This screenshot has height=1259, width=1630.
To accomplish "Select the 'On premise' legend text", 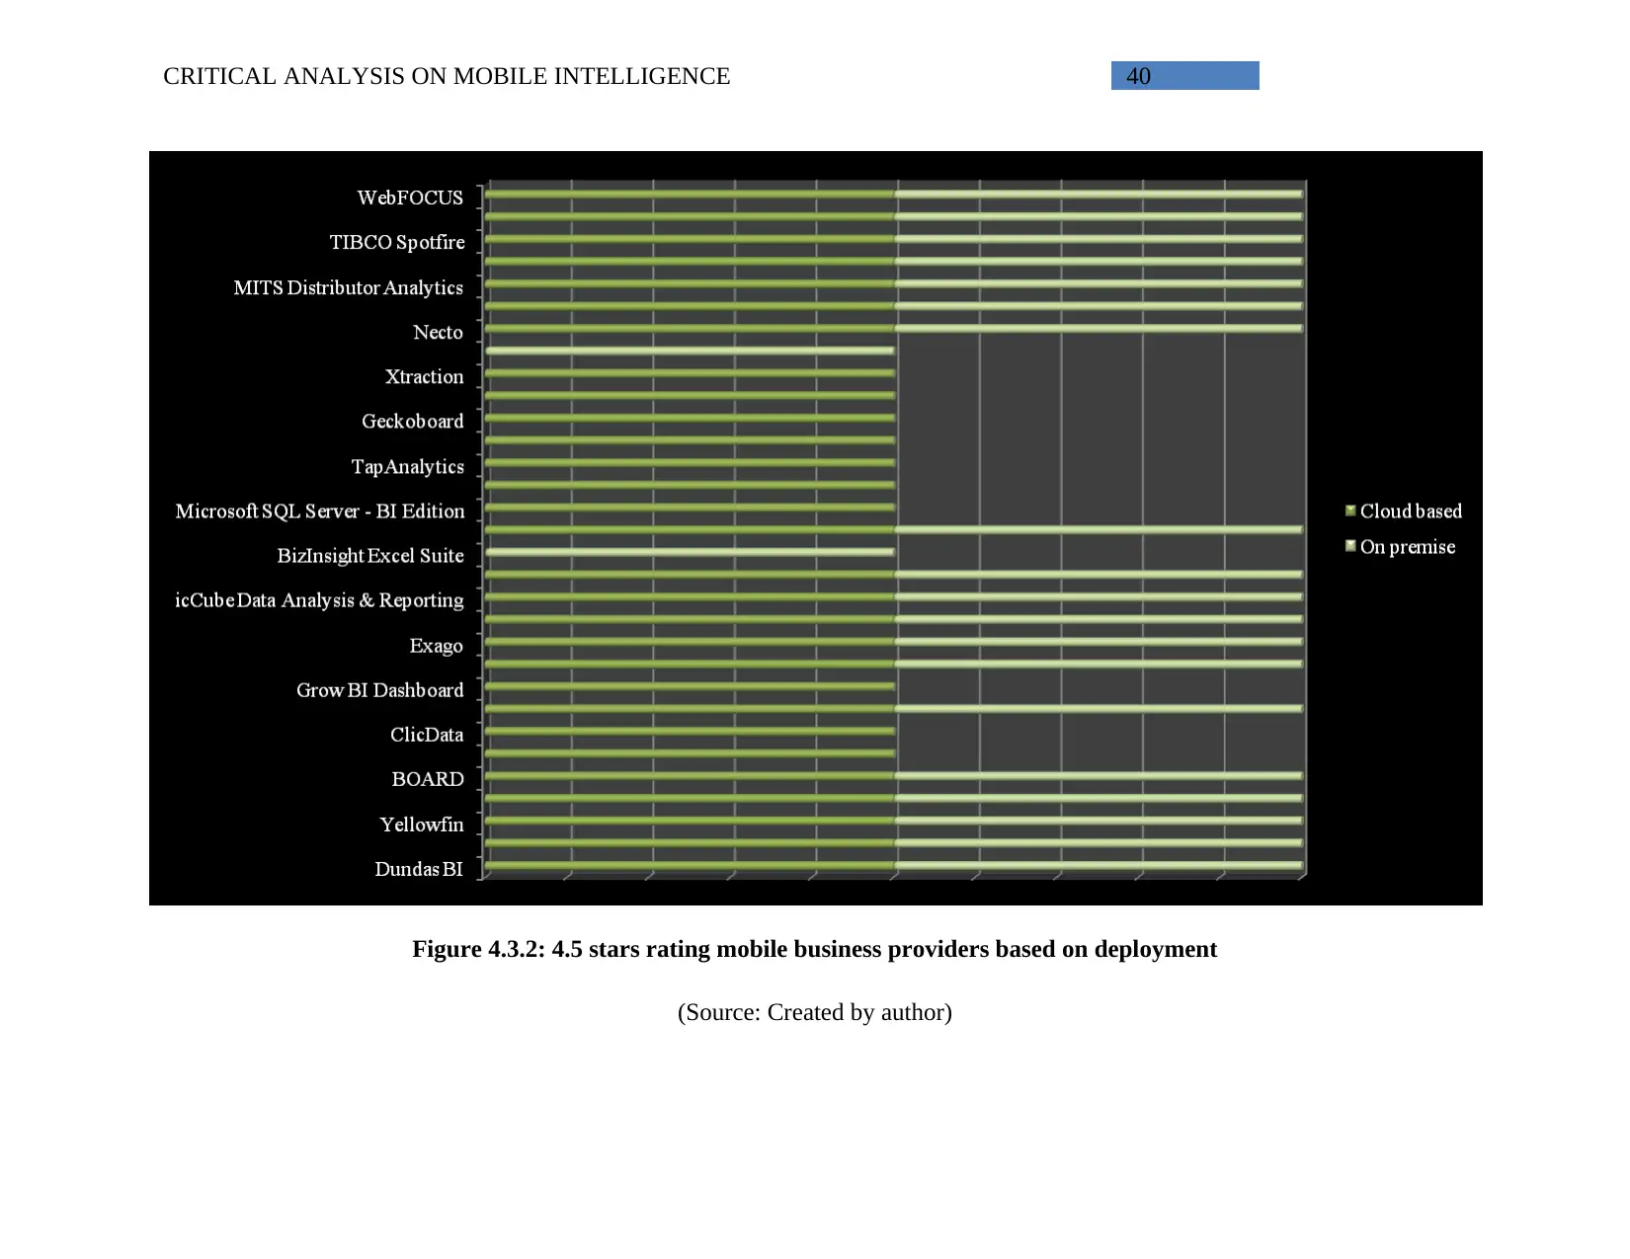I will pyautogui.click(x=1408, y=546).
